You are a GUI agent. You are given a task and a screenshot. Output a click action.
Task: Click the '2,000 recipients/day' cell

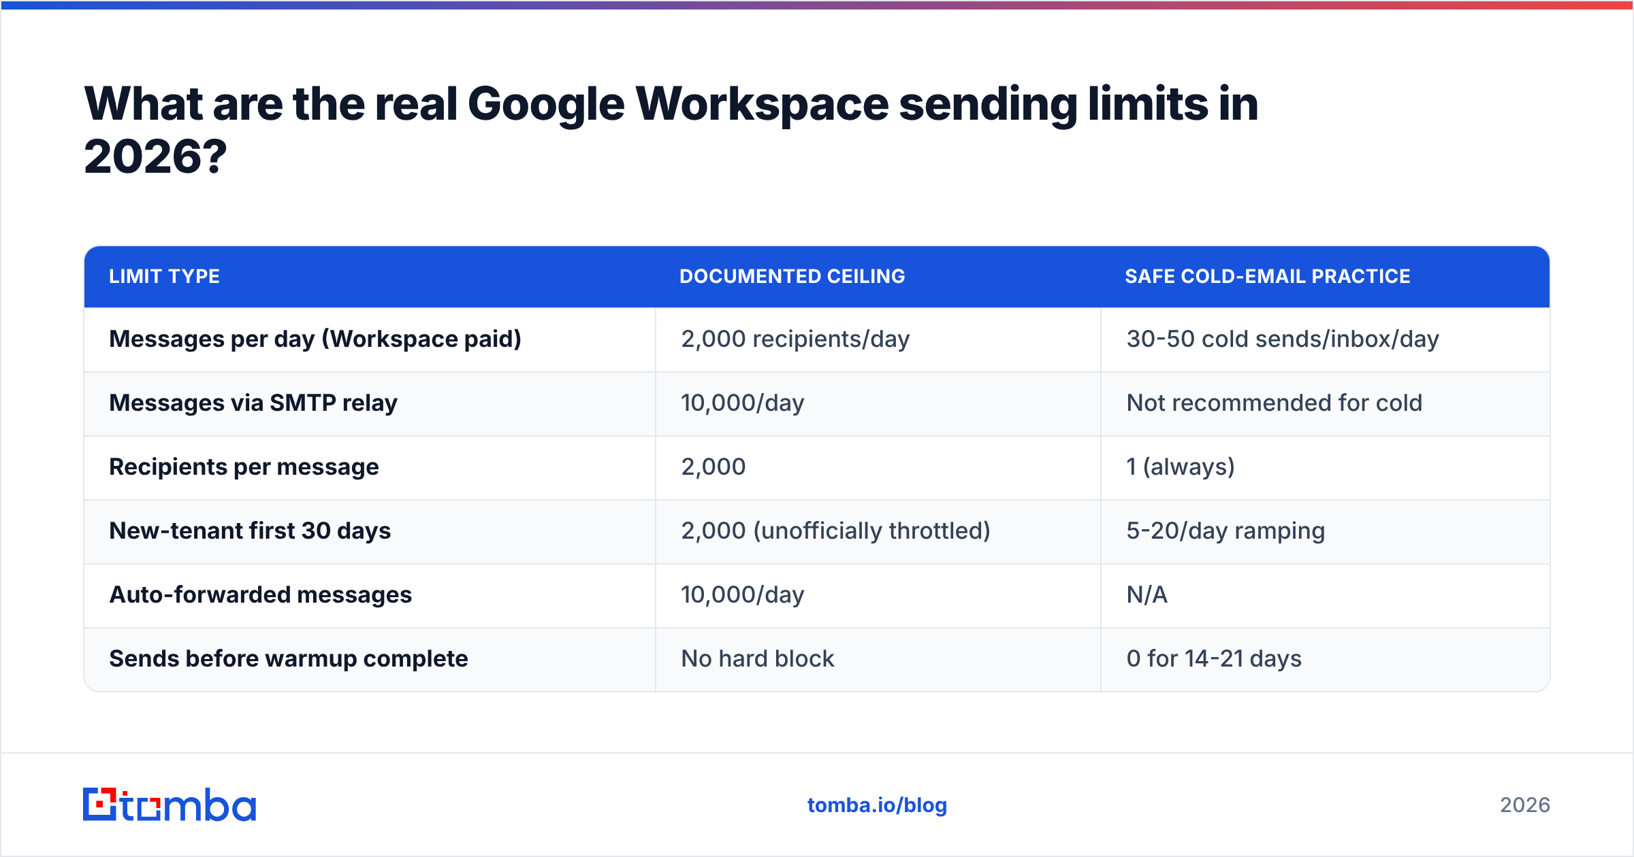pyautogui.click(x=878, y=339)
